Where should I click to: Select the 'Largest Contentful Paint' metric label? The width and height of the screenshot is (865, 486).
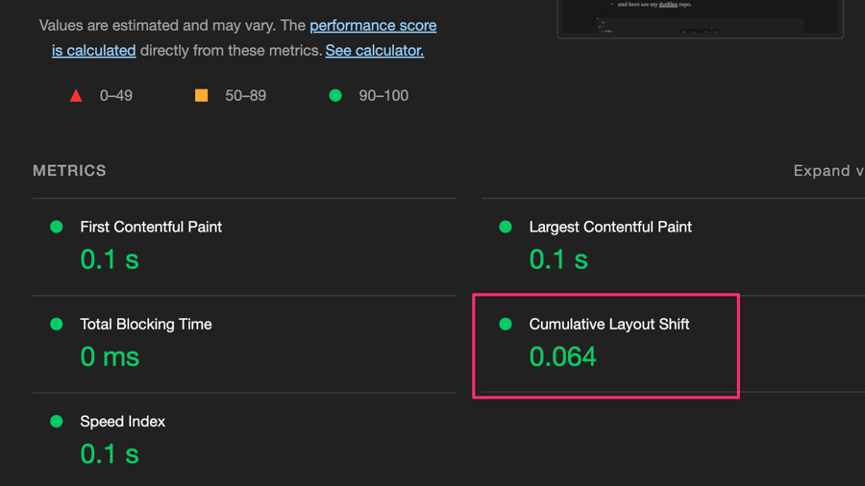pyautogui.click(x=610, y=227)
